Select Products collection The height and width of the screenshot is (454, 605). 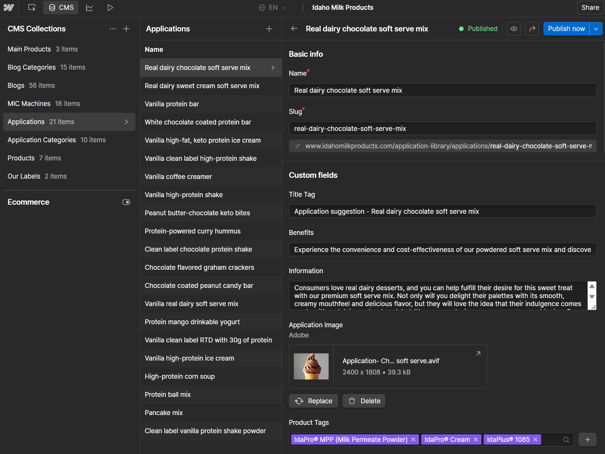click(x=69, y=158)
